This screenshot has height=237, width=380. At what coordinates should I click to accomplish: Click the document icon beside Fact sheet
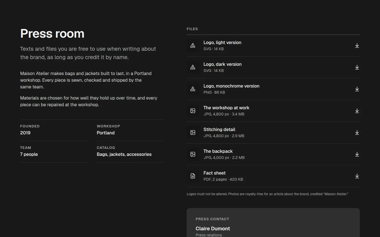(x=193, y=176)
